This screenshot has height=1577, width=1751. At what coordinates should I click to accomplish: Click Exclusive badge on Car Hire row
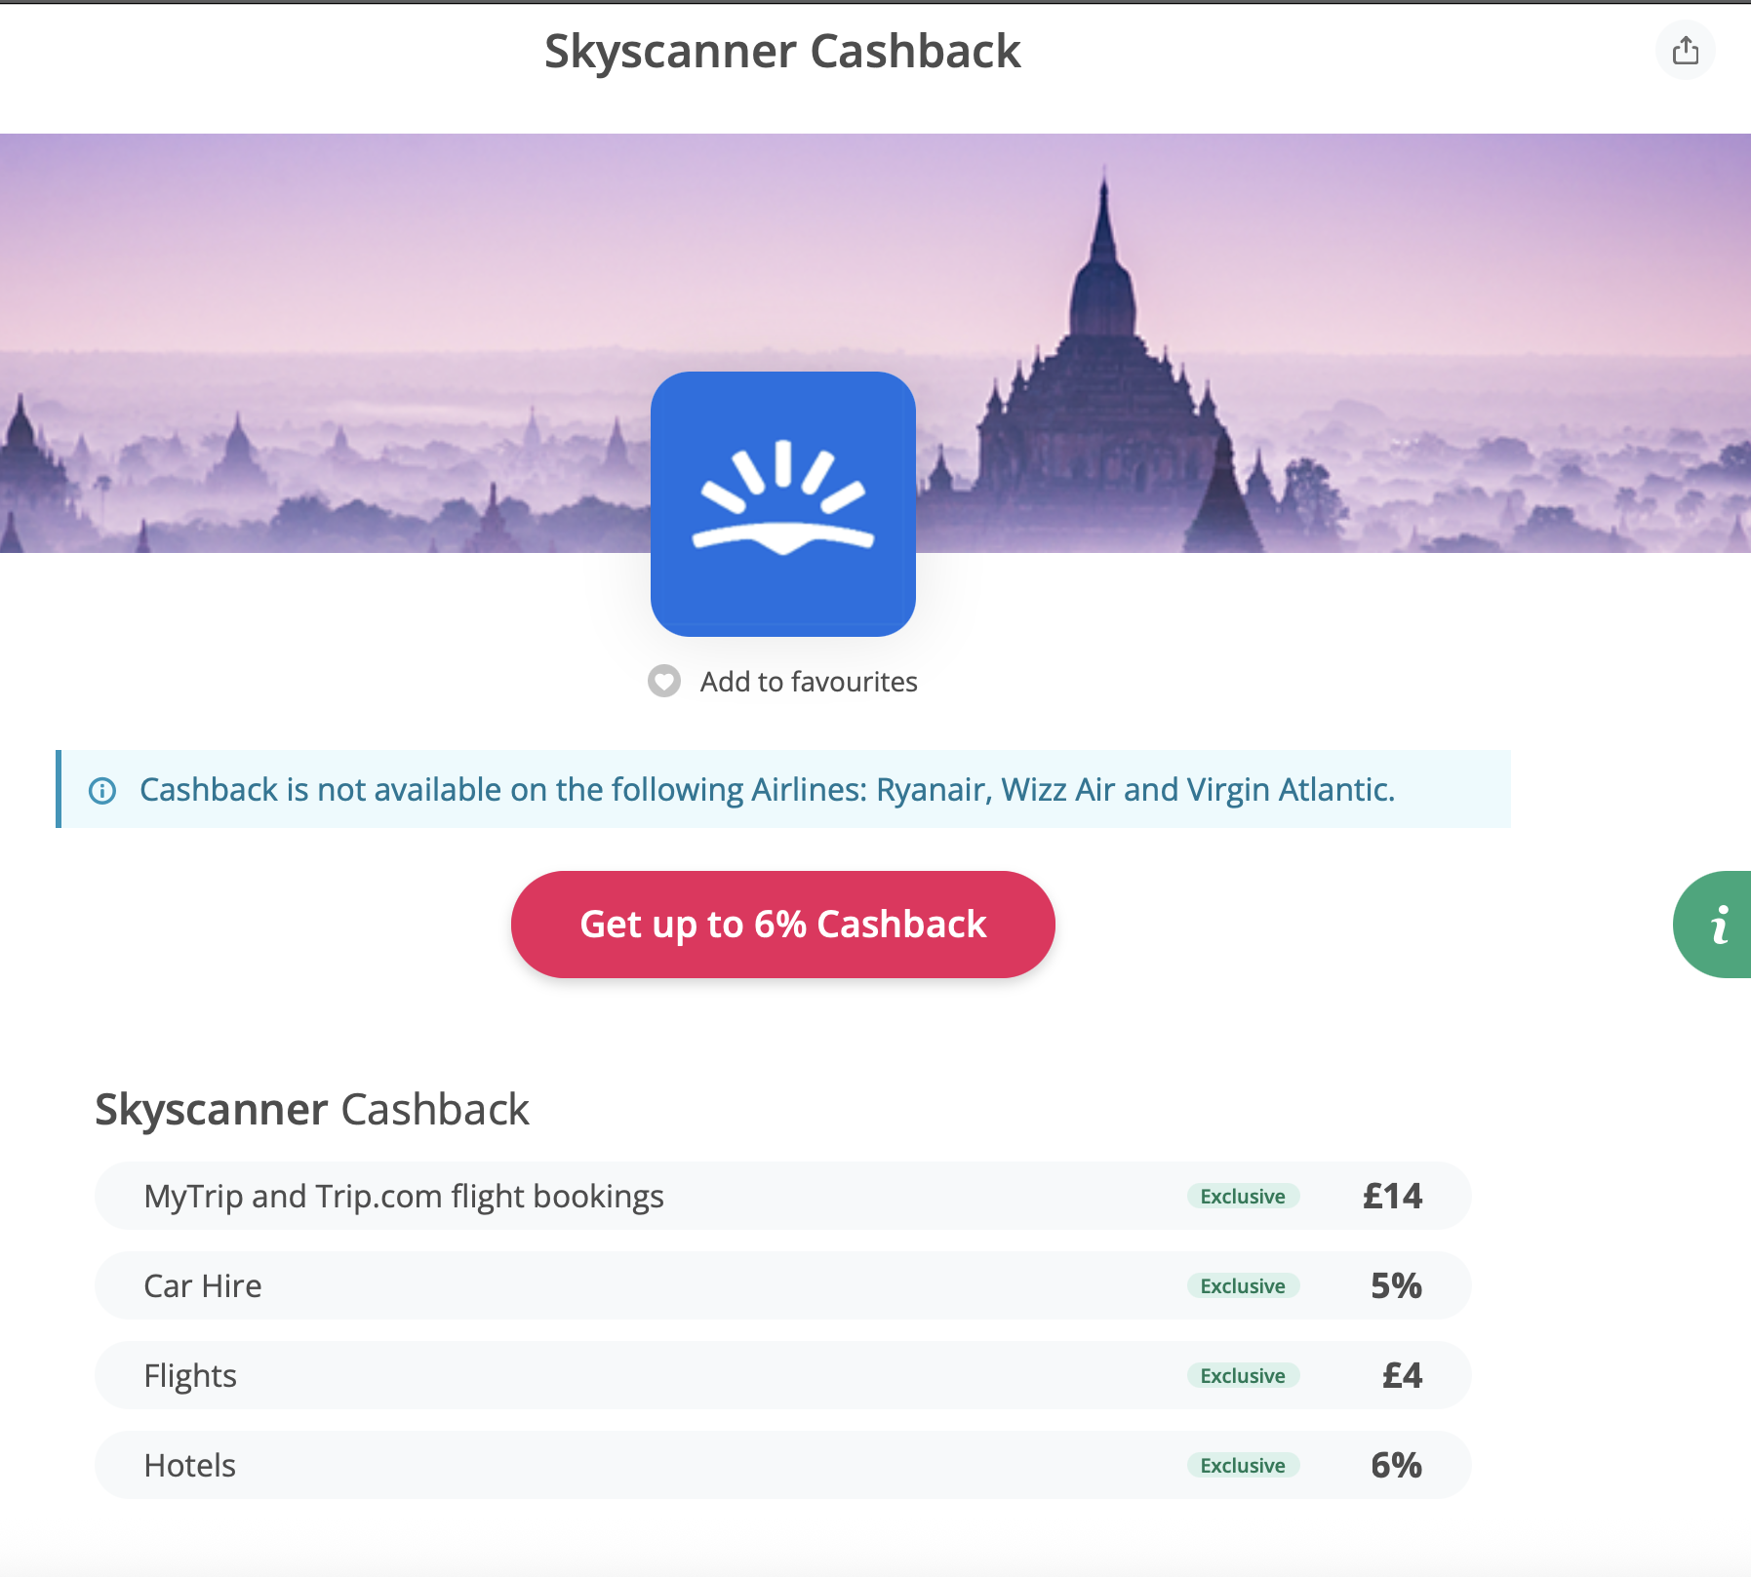1243,1286
